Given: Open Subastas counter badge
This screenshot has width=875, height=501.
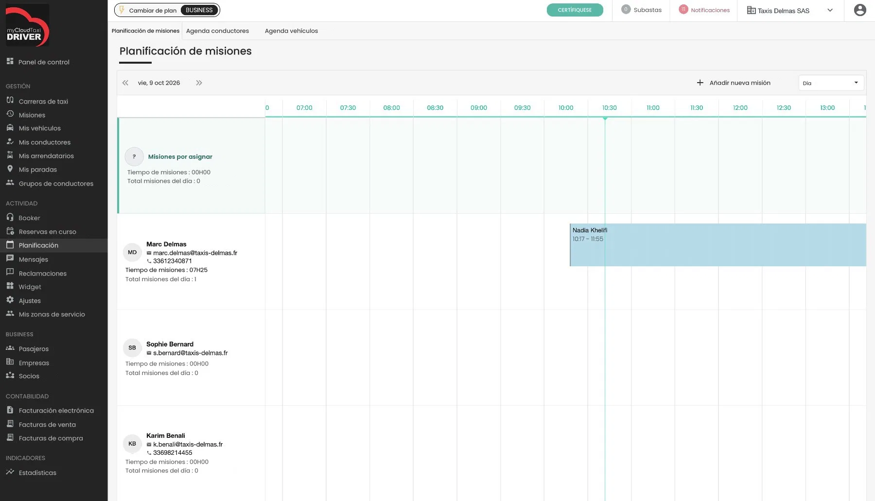Looking at the screenshot, I should [x=626, y=10].
